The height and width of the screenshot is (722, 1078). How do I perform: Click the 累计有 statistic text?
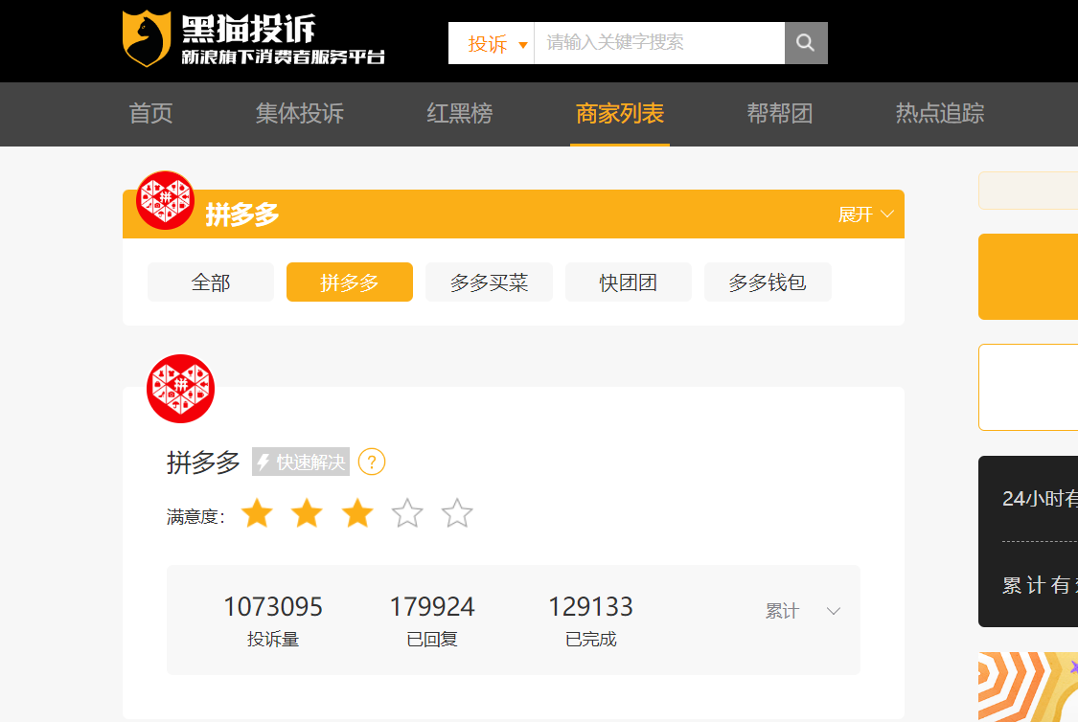pyautogui.click(x=1040, y=585)
